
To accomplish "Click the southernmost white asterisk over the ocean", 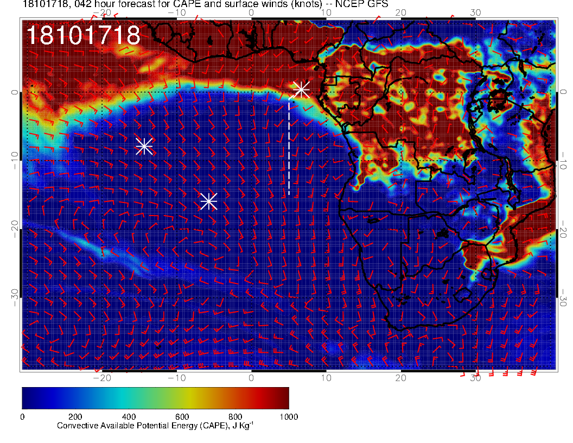I will coord(209,201).
